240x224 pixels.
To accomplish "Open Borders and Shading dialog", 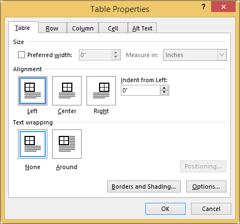I will (x=144, y=186).
